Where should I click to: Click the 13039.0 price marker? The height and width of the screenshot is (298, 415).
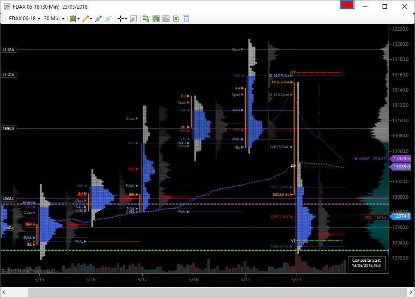pyautogui.click(x=400, y=167)
